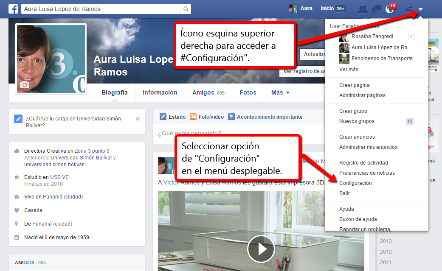
Task: Open Zona 3 punto 0 link
Action: coord(92,151)
